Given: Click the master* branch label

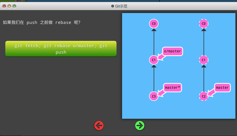Looking at the screenshot, I should click(x=173, y=87).
